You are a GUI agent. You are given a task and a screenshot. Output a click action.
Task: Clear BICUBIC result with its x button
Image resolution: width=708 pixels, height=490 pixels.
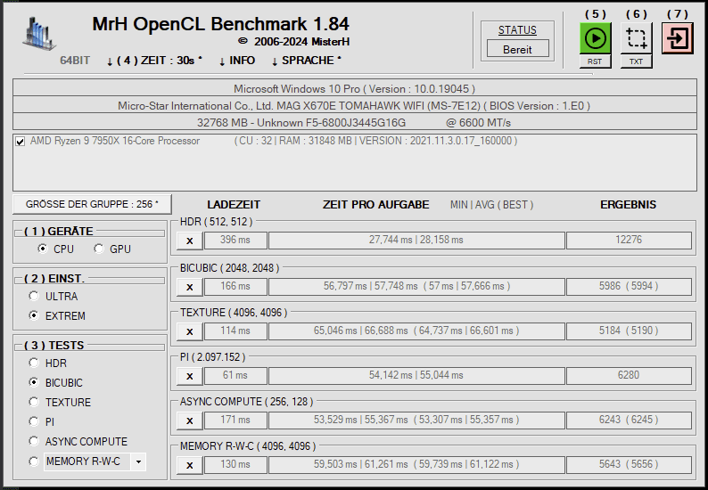click(x=190, y=287)
